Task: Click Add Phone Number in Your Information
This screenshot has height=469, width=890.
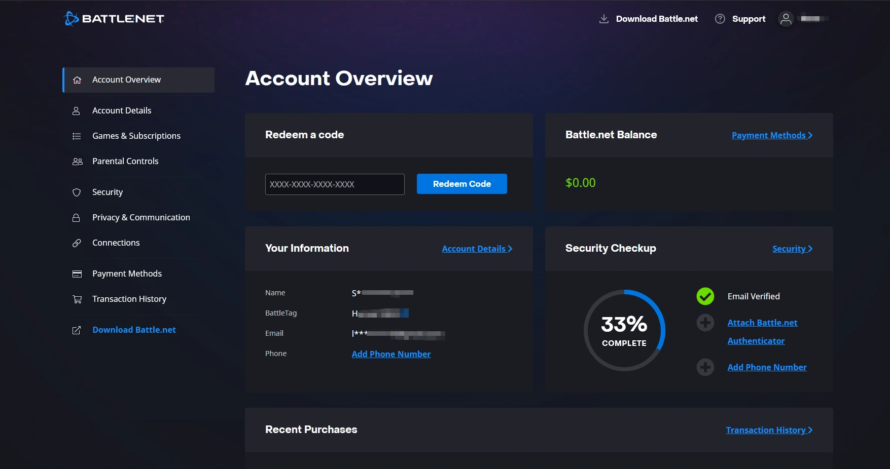Action: pos(391,354)
